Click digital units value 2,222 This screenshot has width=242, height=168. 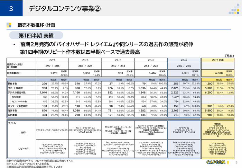(175, 92)
